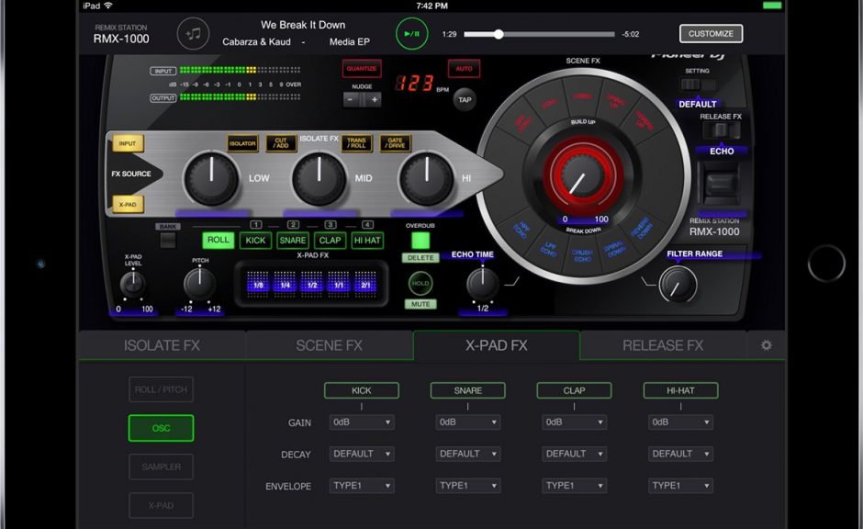Open the KICK gain dropdown
863x529 pixels.
coord(361,422)
